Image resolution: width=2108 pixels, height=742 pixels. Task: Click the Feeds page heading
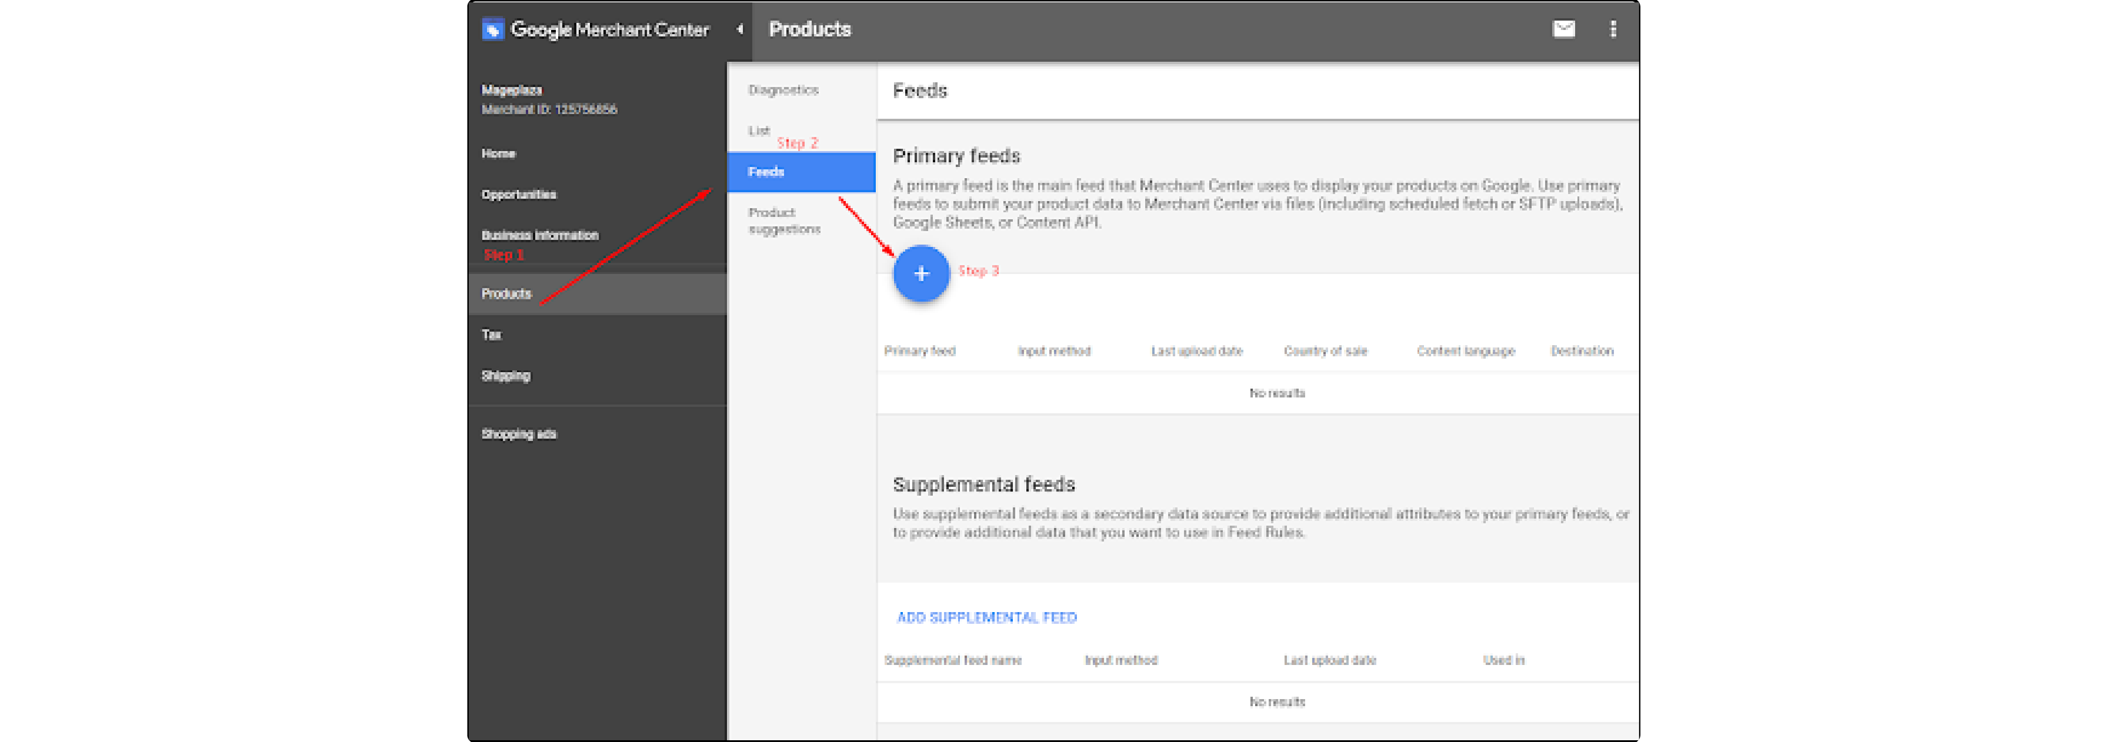pyautogui.click(x=920, y=91)
